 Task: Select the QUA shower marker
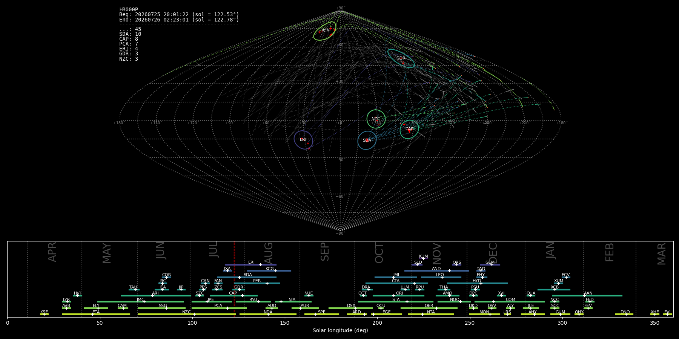(531, 296)
